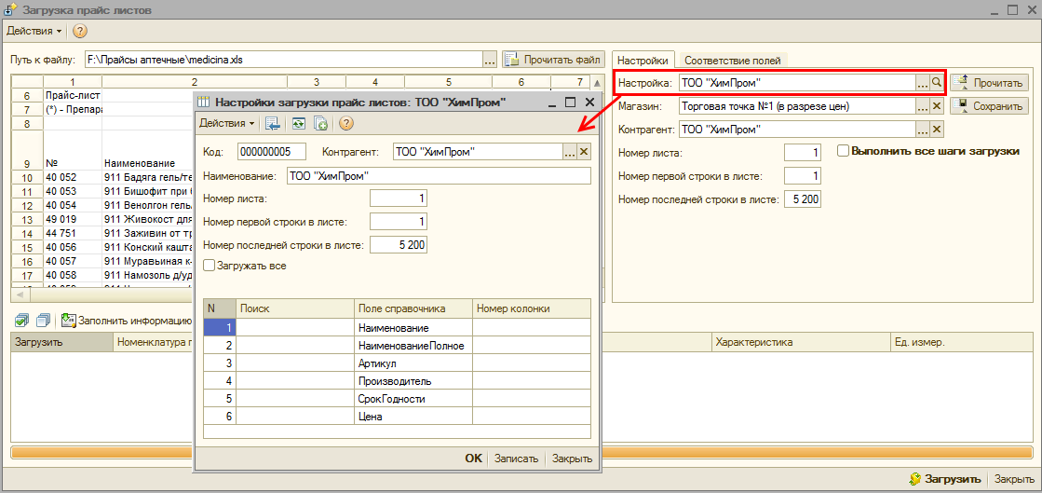This screenshot has height=493, width=1042.
Task: Enable the Загружать все checkbox
Action: (209, 266)
